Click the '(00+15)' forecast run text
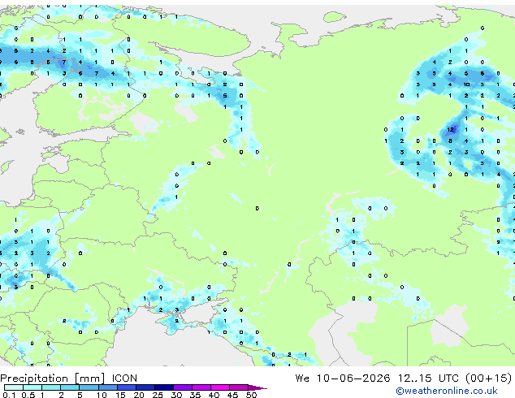Screen dimensions: 515x398 489,378
